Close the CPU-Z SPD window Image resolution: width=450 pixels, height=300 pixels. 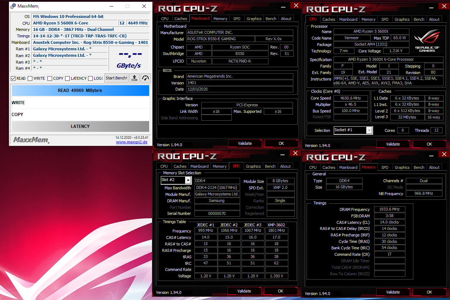click(295, 153)
